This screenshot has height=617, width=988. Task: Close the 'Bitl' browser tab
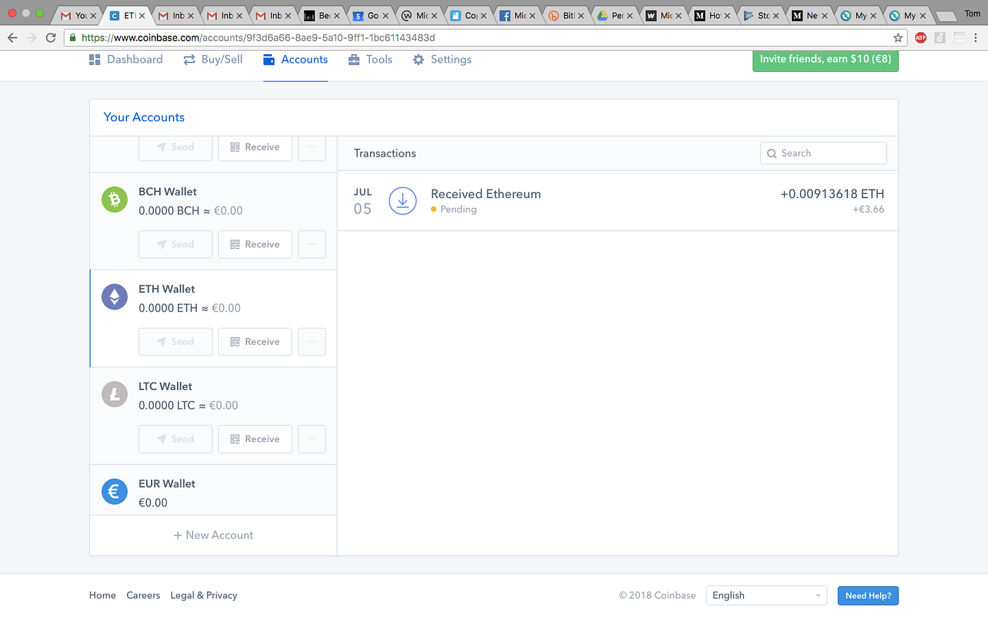tap(581, 16)
